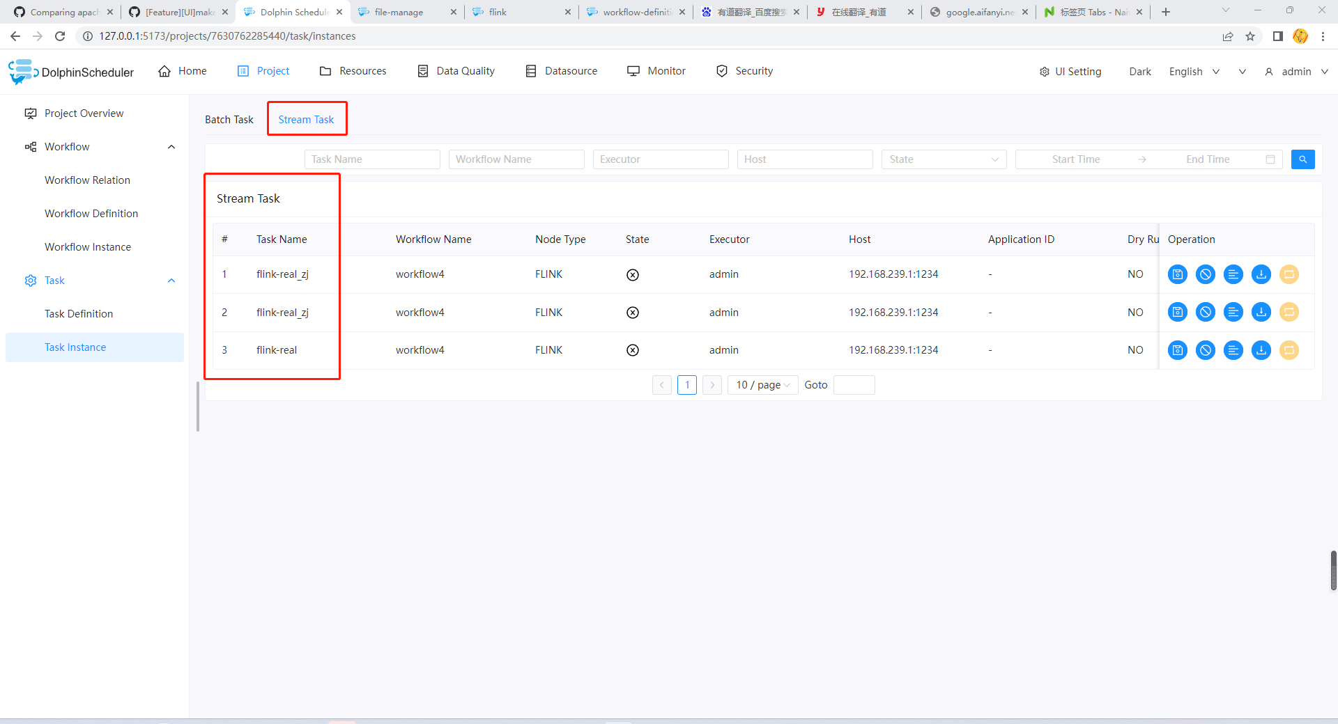Open the UI Setting panel
The image size is (1338, 724).
pos(1070,72)
